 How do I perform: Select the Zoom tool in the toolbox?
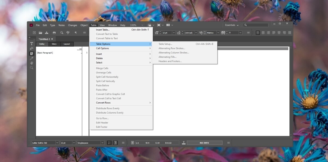click(31, 68)
